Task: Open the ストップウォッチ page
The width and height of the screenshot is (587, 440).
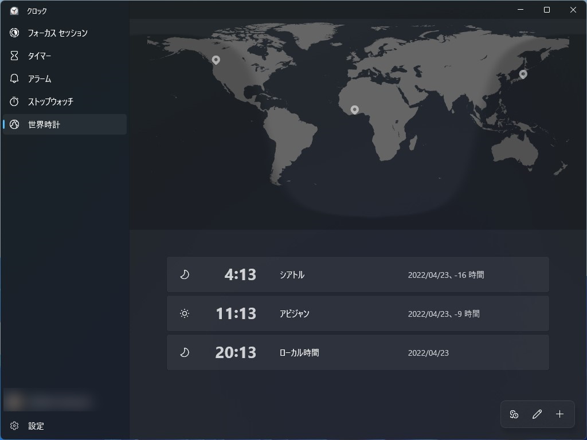Action: click(64, 101)
